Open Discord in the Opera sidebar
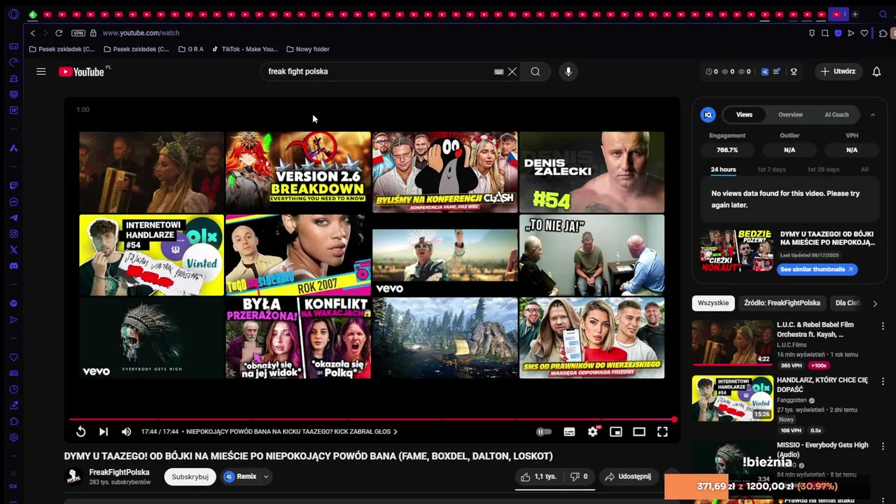 [x=13, y=266]
